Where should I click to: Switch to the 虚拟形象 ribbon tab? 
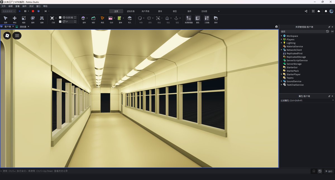131,11
